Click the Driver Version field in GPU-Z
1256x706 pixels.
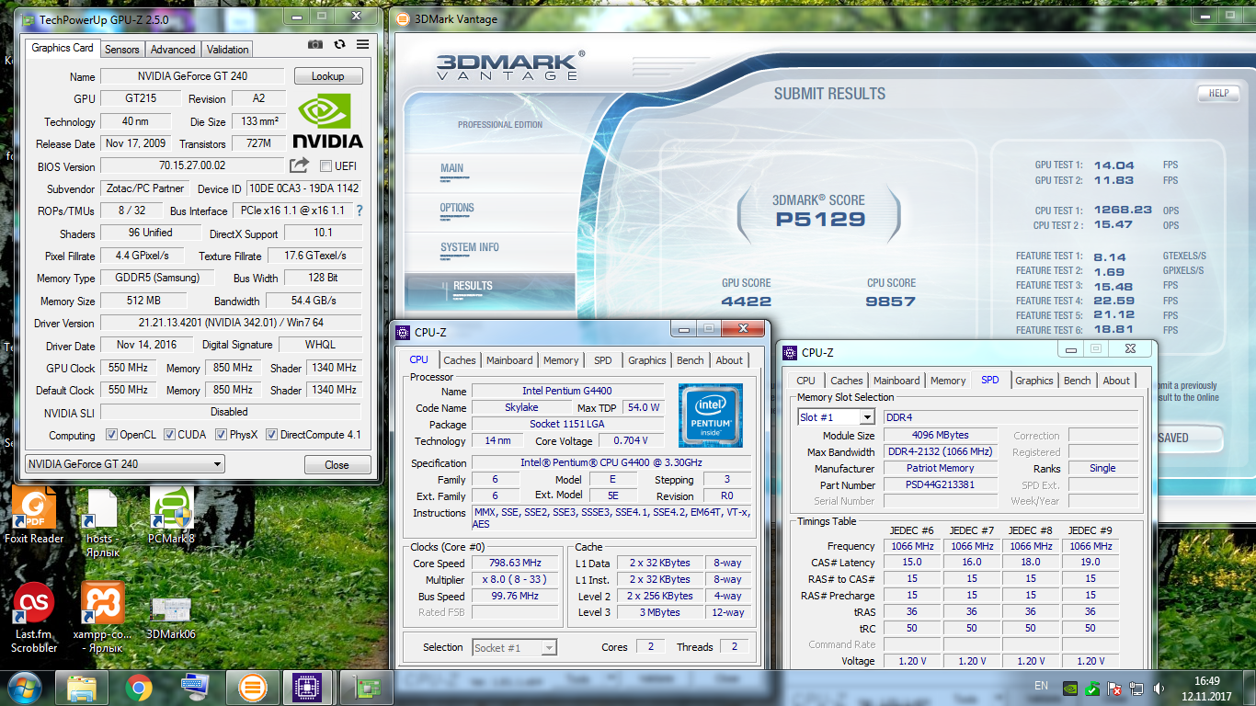pyautogui.click(x=230, y=323)
